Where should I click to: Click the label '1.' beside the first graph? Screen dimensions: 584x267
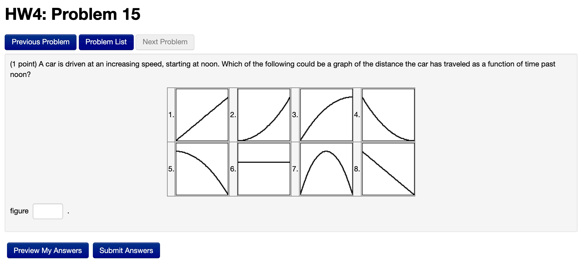click(x=171, y=115)
